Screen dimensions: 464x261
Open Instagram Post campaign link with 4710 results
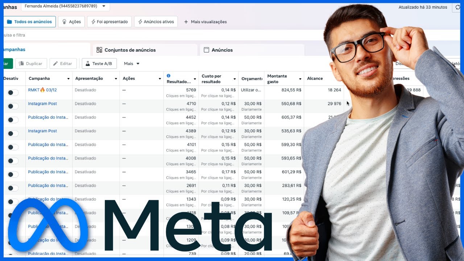click(x=42, y=104)
